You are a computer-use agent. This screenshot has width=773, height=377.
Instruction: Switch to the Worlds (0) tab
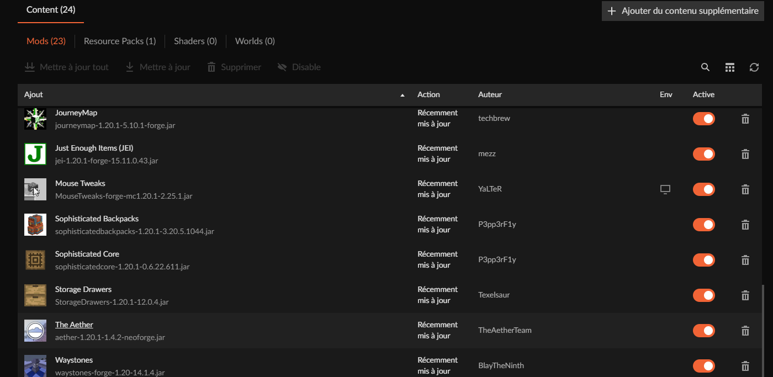pos(255,41)
